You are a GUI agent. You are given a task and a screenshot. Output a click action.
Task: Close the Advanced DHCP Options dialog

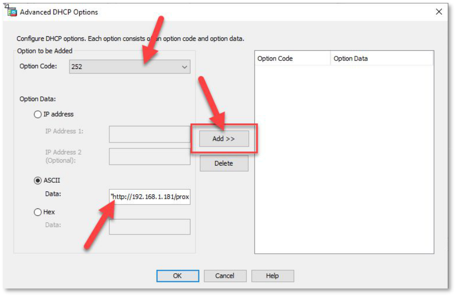click(438, 12)
